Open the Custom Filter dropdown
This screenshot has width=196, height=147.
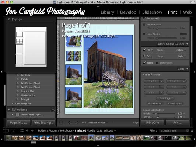point(174,131)
